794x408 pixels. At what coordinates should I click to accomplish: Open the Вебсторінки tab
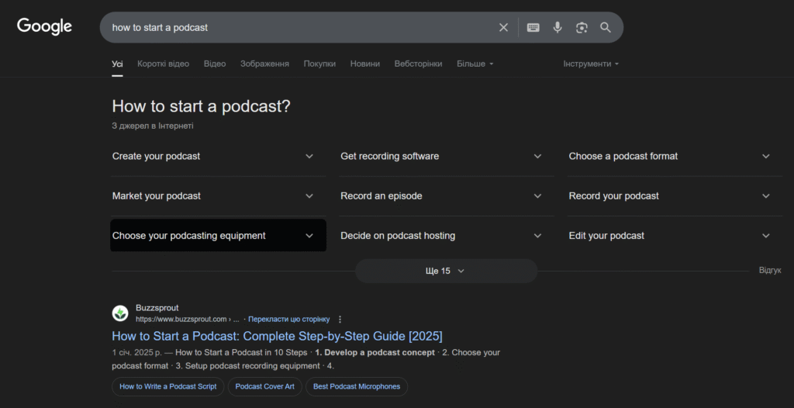pos(418,64)
